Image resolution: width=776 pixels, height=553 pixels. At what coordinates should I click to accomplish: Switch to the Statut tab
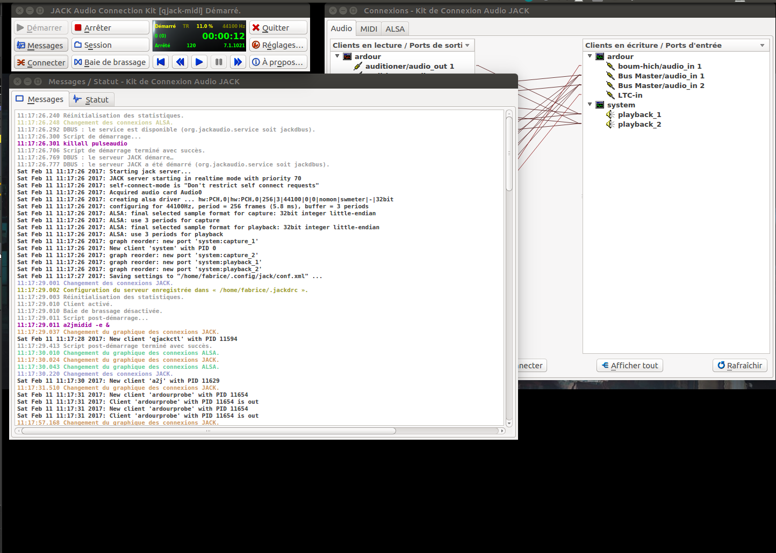click(x=91, y=100)
